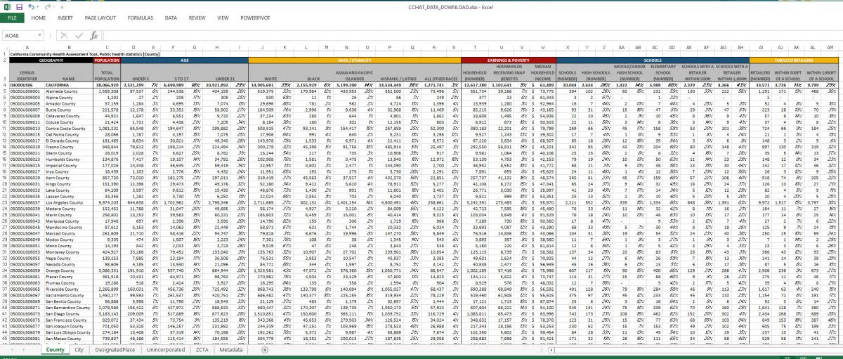Viewport: 843px width, 359px height.
Task: Select row 4 header
Action: point(3,84)
